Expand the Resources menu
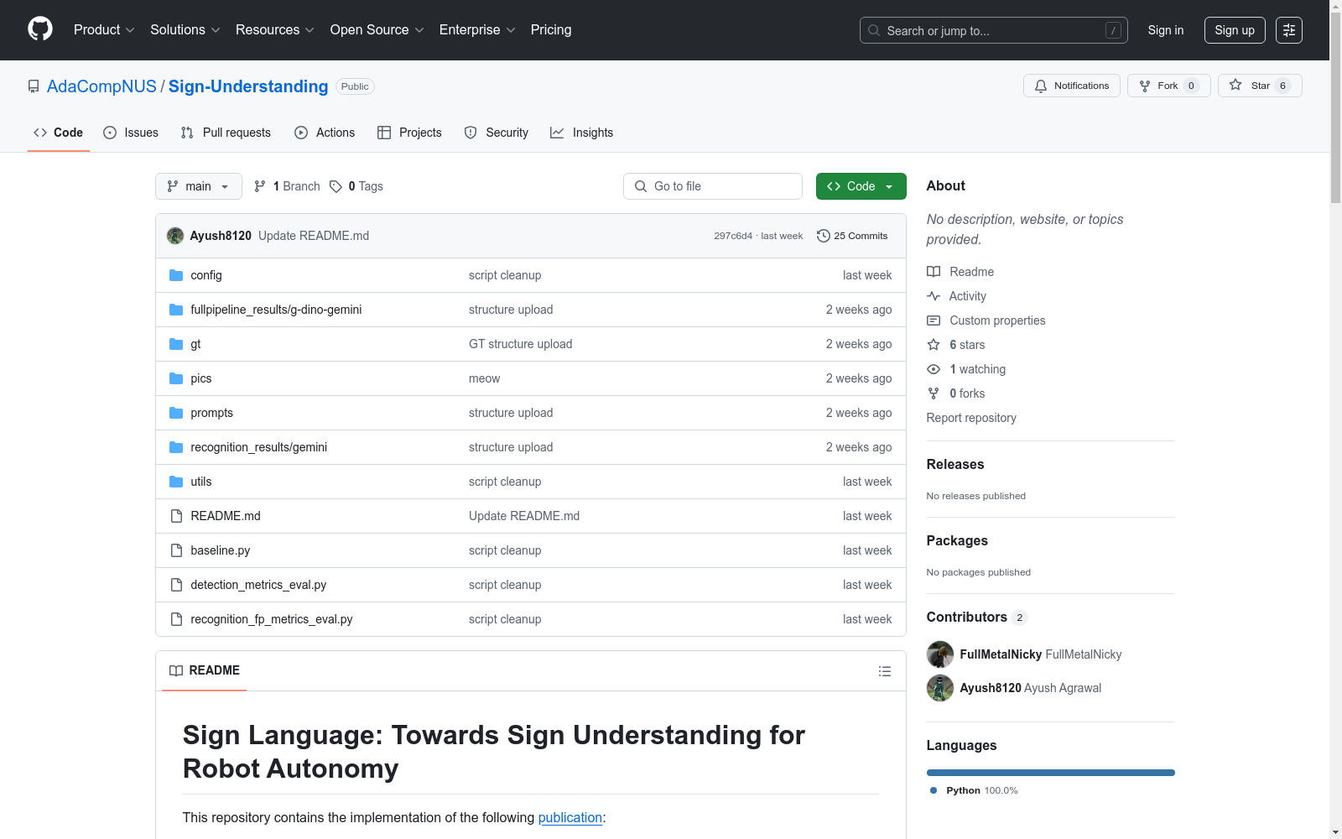The image size is (1342, 839). (x=275, y=29)
